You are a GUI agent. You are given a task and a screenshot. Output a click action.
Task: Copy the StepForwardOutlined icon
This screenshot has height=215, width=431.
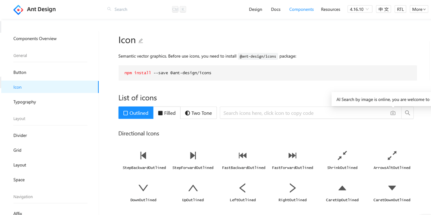(x=193, y=156)
